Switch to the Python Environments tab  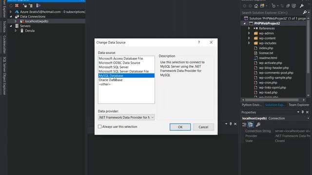(x=252, y=105)
